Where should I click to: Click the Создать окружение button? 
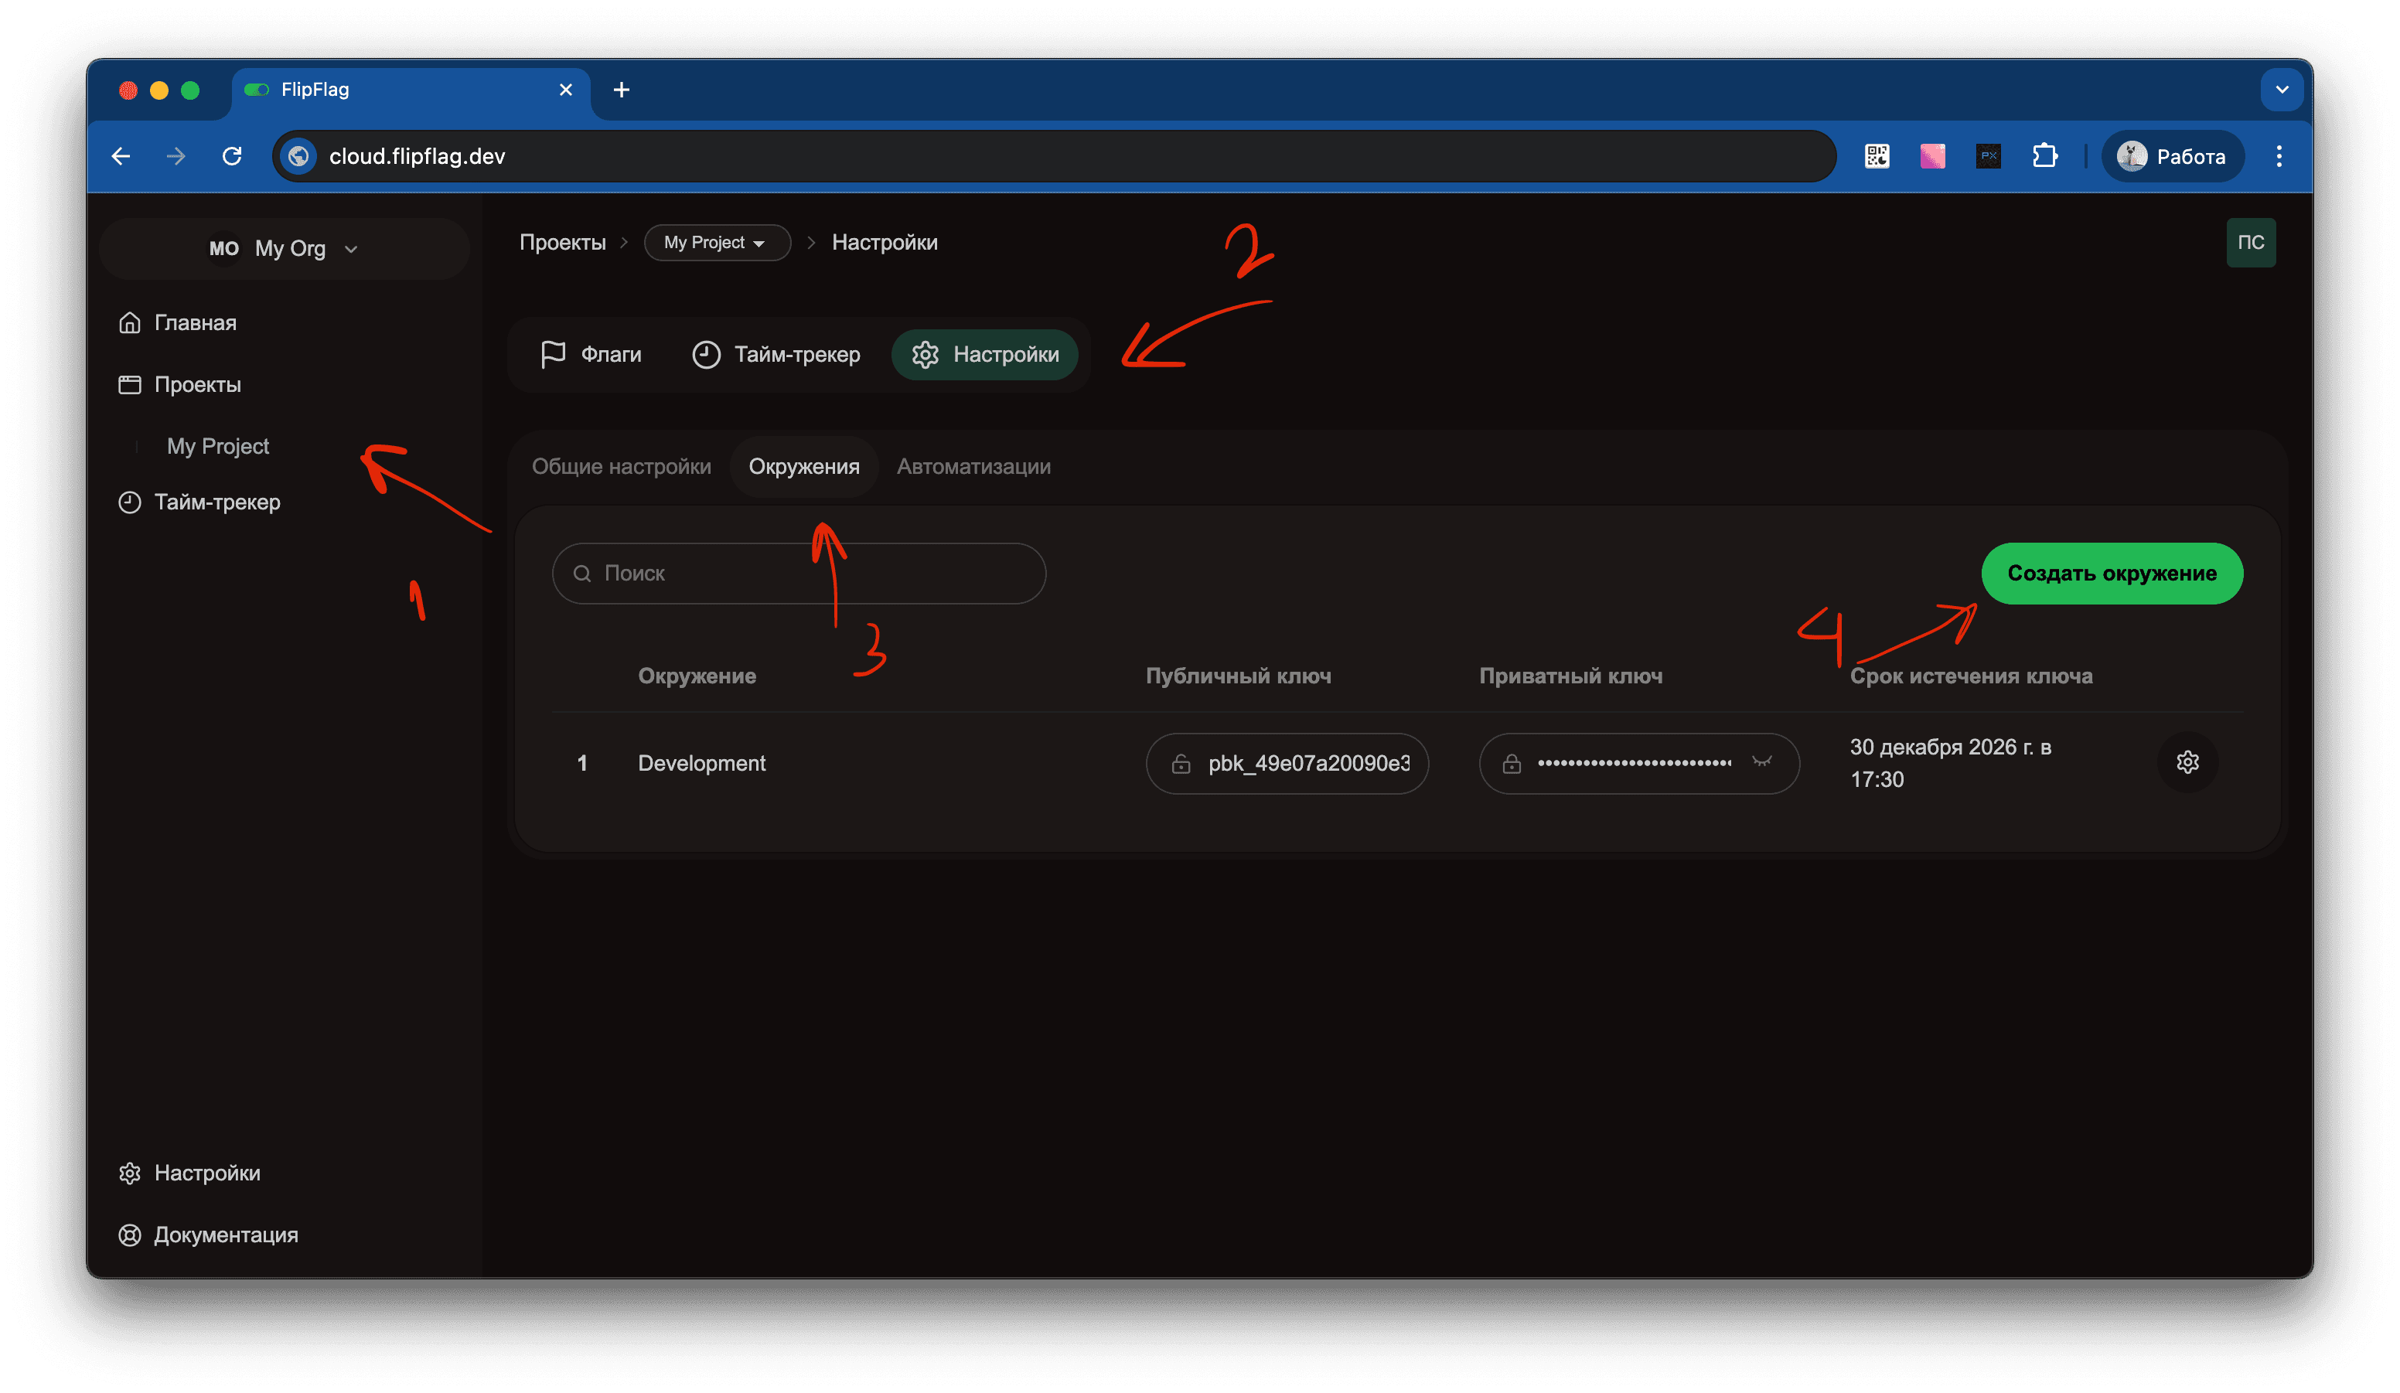(x=2111, y=573)
